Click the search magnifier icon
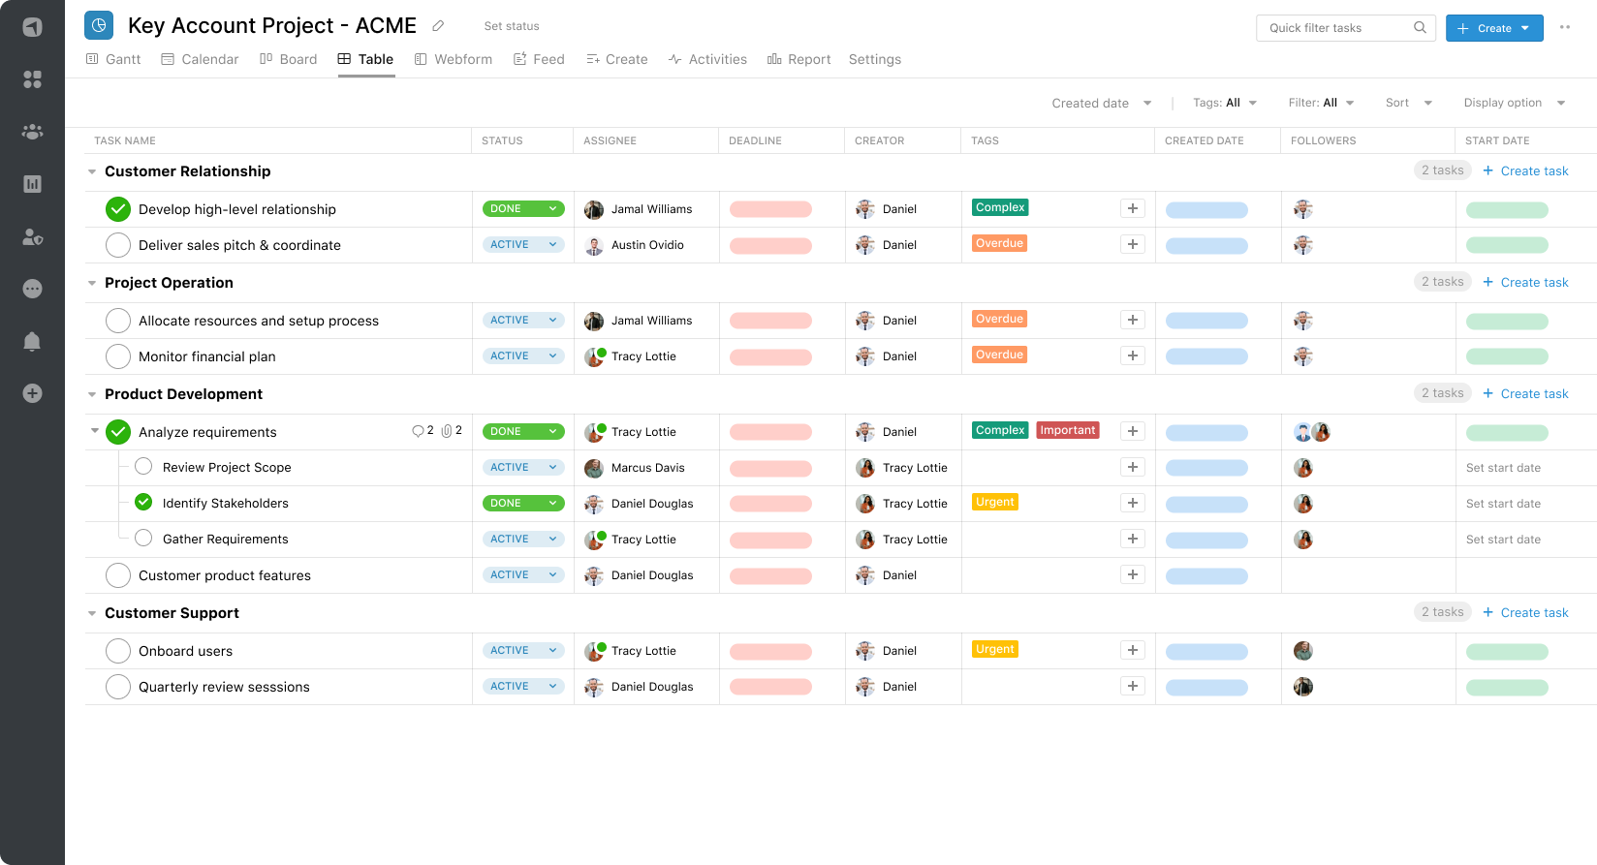 click(1420, 27)
